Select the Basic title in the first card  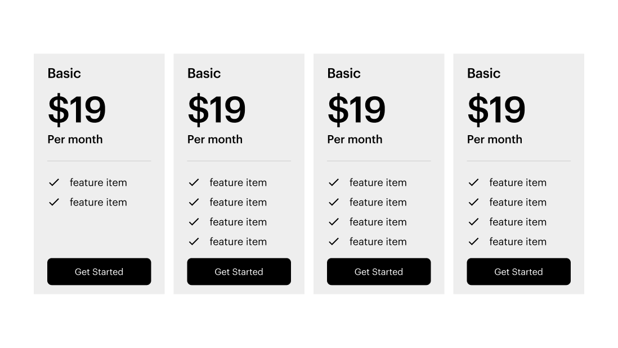[x=64, y=73]
